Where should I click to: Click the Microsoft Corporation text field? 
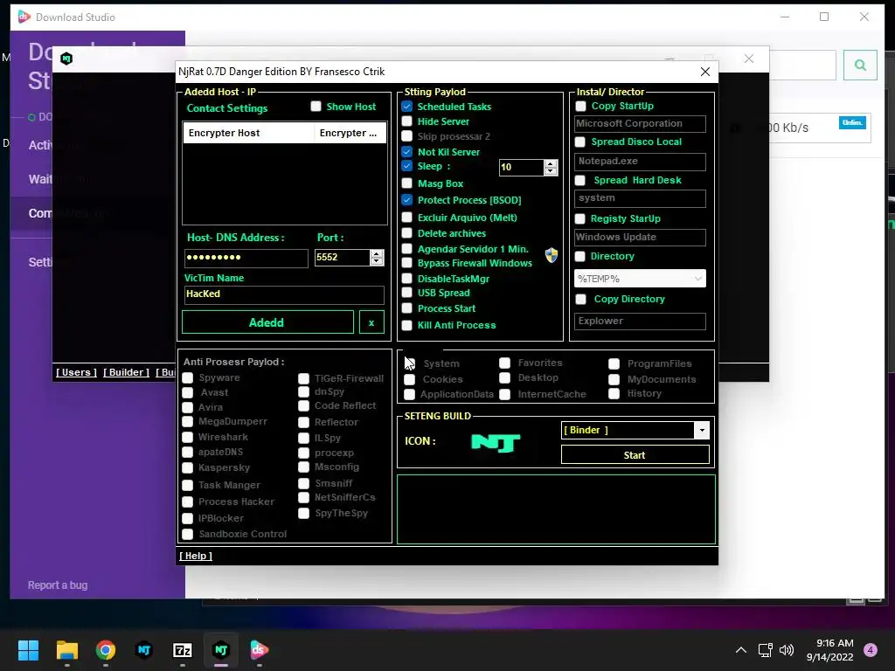click(640, 124)
